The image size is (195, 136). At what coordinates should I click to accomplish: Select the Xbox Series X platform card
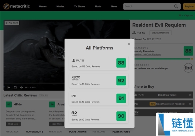(99, 80)
